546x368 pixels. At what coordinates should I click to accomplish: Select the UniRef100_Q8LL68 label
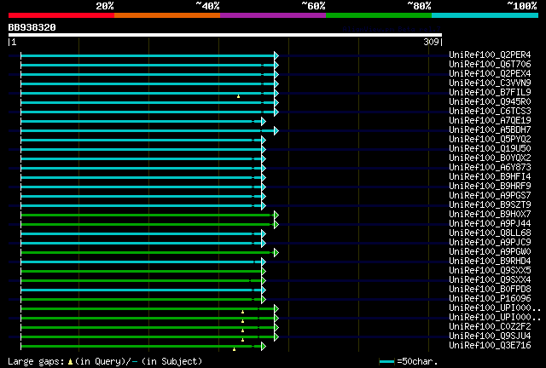point(490,233)
